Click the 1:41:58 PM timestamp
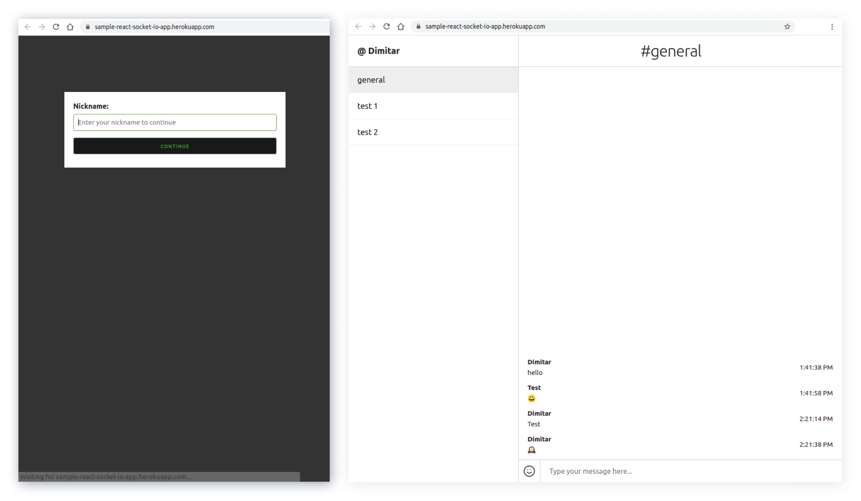This screenshot has height=501, width=861. [x=816, y=393]
